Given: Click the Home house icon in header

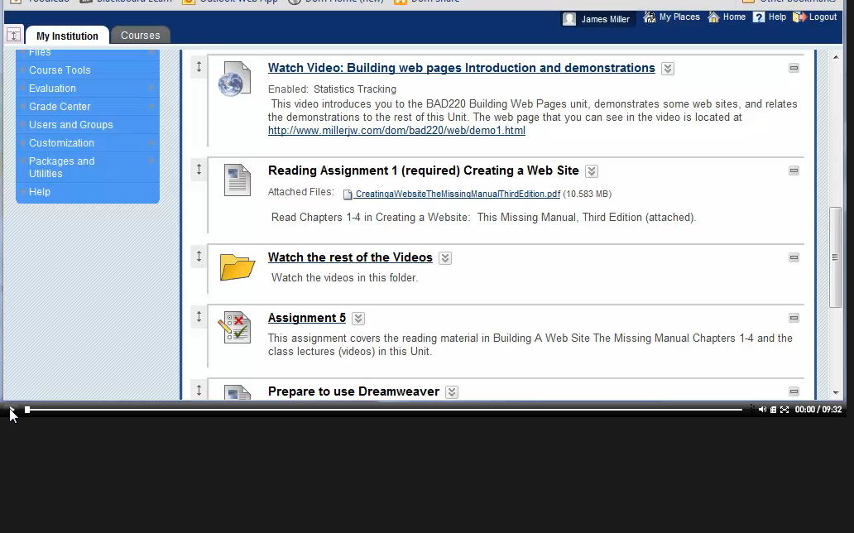Looking at the screenshot, I should coord(713,17).
